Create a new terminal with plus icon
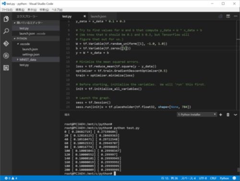Image resolution: width=240 pixels, height=181 pixels. (221, 115)
